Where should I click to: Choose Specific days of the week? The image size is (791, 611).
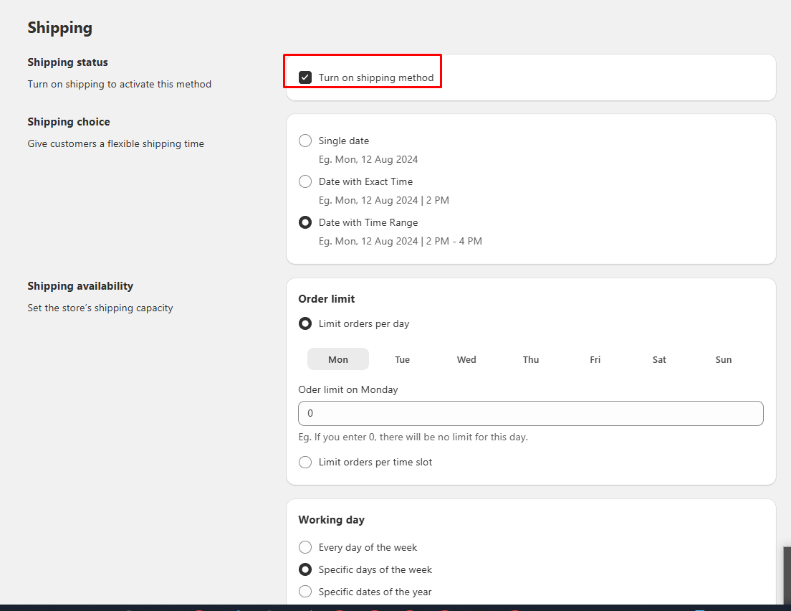(305, 569)
